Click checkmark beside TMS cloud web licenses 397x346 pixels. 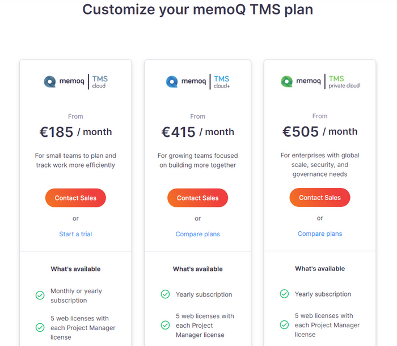point(40,327)
